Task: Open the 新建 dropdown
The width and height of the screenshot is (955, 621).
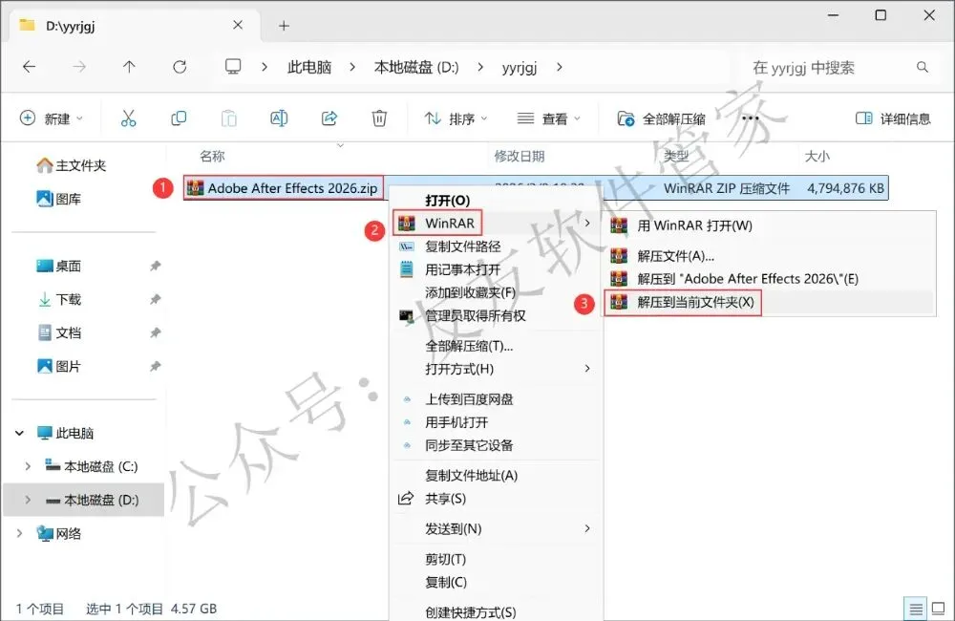Action: click(52, 118)
